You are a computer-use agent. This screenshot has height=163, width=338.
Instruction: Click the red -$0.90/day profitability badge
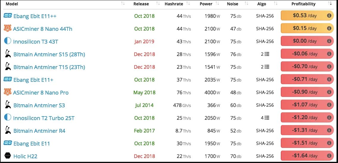click(x=307, y=92)
